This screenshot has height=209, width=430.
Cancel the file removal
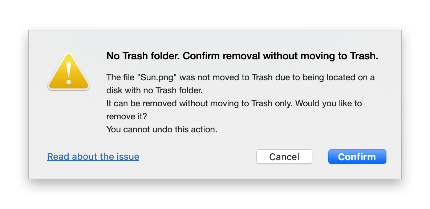click(284, 157)
